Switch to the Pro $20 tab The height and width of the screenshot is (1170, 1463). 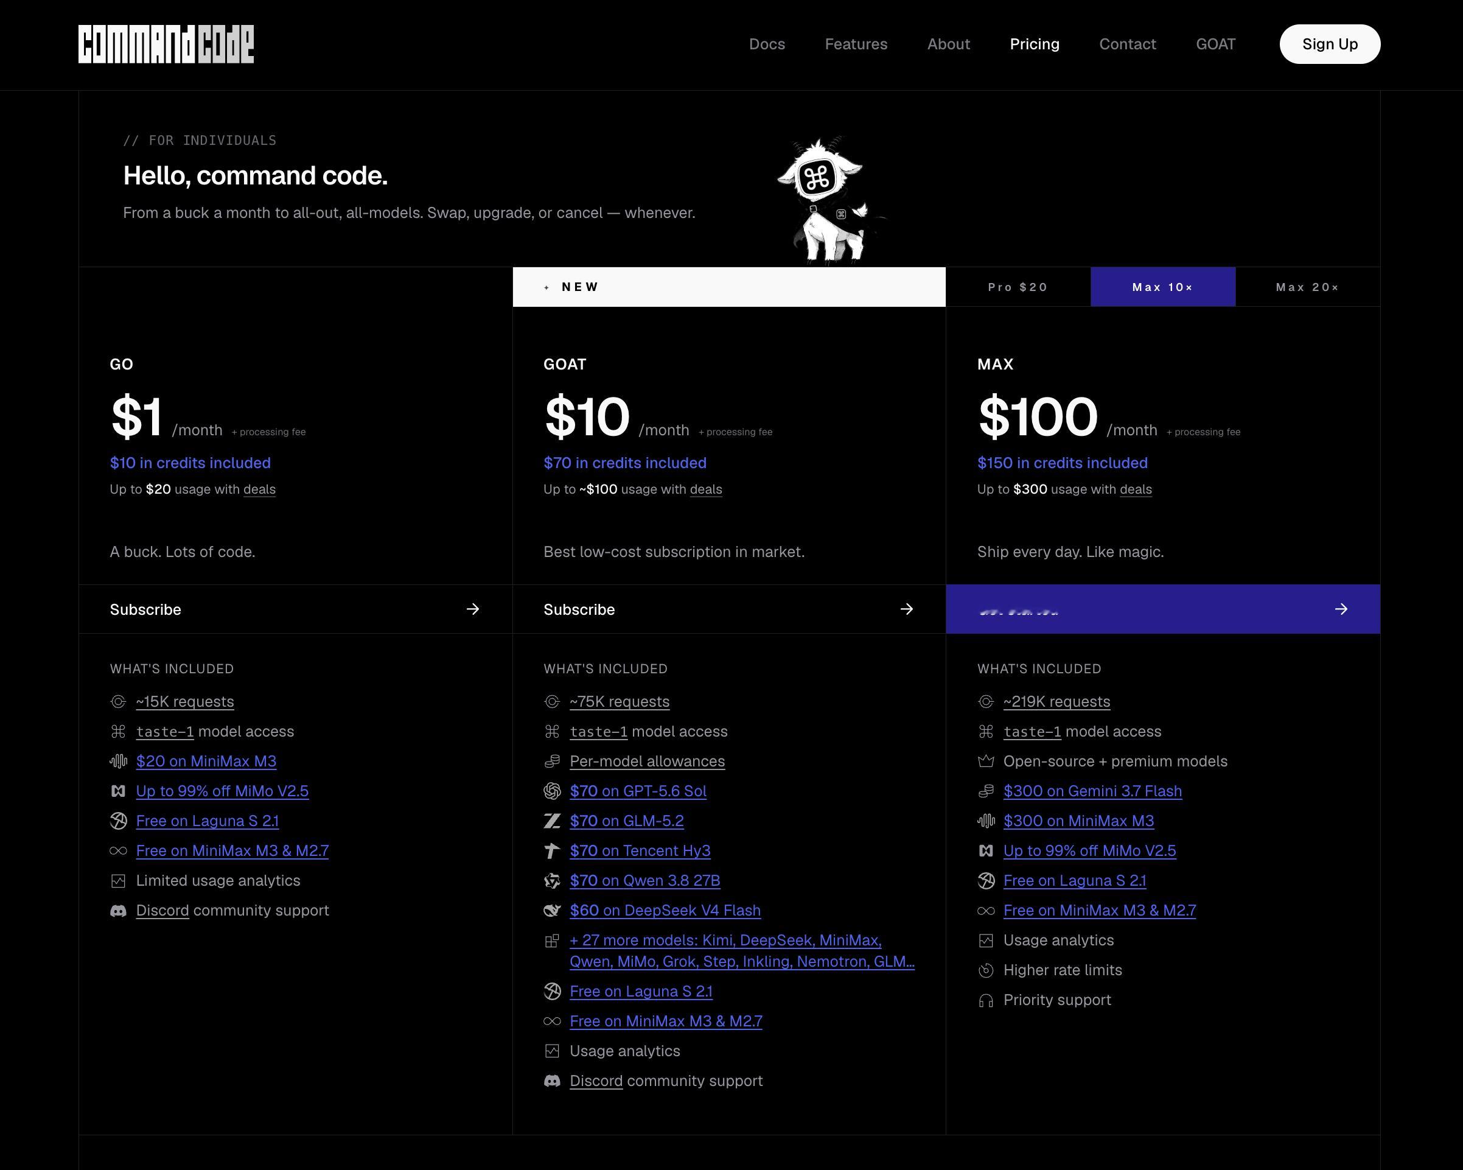click(x=1018, y=287)
